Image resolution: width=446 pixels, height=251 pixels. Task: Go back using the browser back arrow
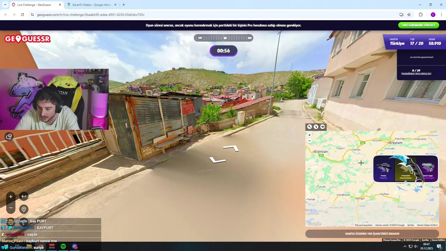(x=6, y=15)
